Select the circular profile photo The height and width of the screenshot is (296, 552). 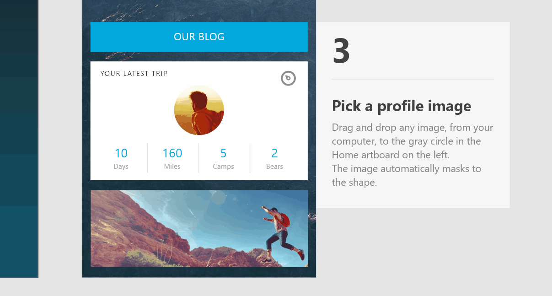(x=199, y=110)
